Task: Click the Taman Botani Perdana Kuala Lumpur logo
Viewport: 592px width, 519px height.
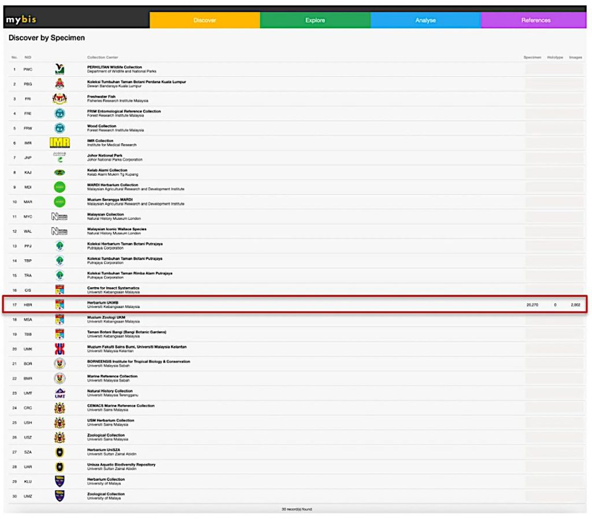Action: pyautogui.click(x=60, y=84)
